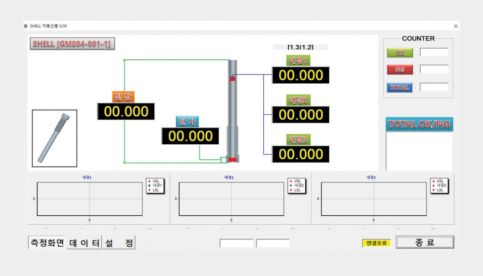
Task: Click the 내경2 value display
Action: [300, 115]
